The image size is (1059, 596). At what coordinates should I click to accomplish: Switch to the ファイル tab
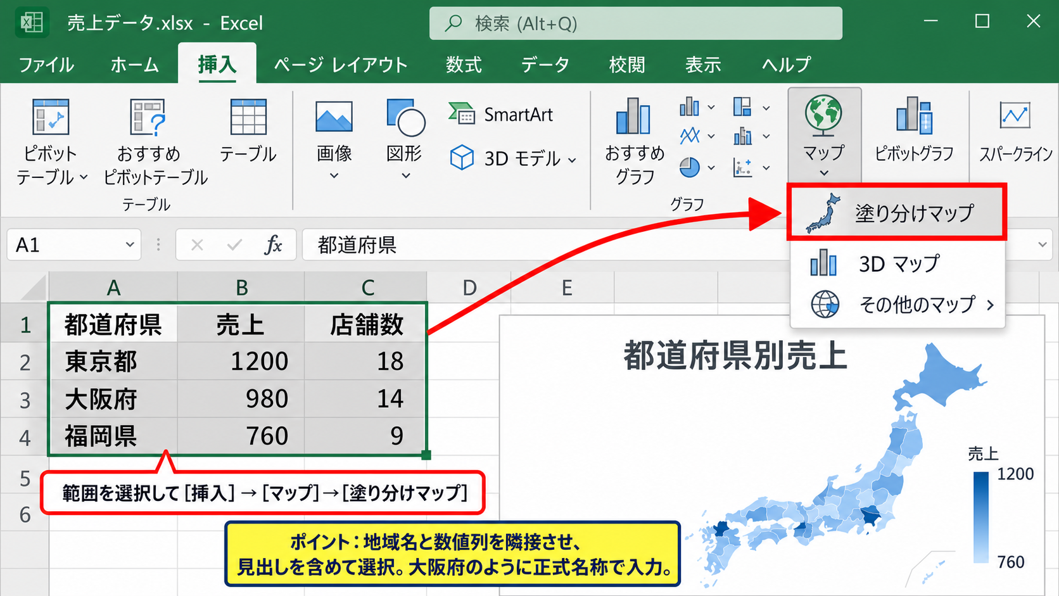pos(46,65)
